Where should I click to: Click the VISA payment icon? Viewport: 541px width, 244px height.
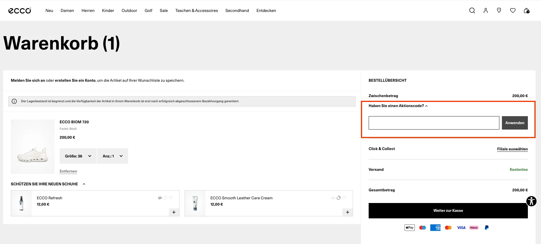click(x=461, y=227)
